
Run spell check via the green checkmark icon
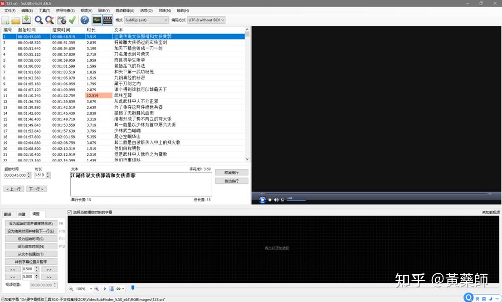[72, 20]
